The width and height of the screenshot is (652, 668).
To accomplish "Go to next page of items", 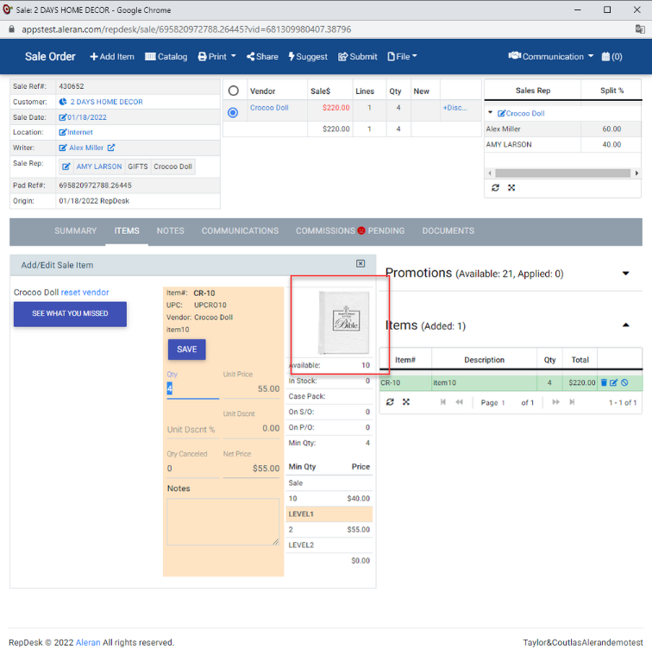I will click(555, 402).
